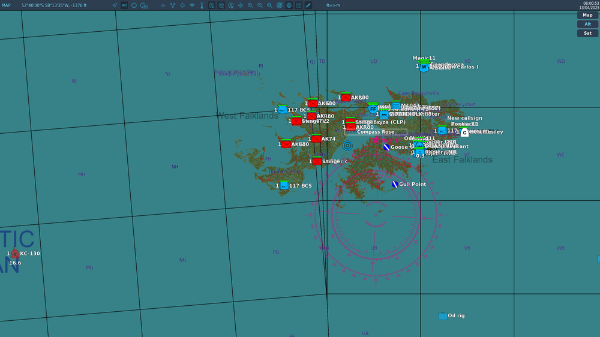Select the circle drawing tool
Image resolution: width=600 pixels, height=337 pixels.
click(x=134, y=5)
